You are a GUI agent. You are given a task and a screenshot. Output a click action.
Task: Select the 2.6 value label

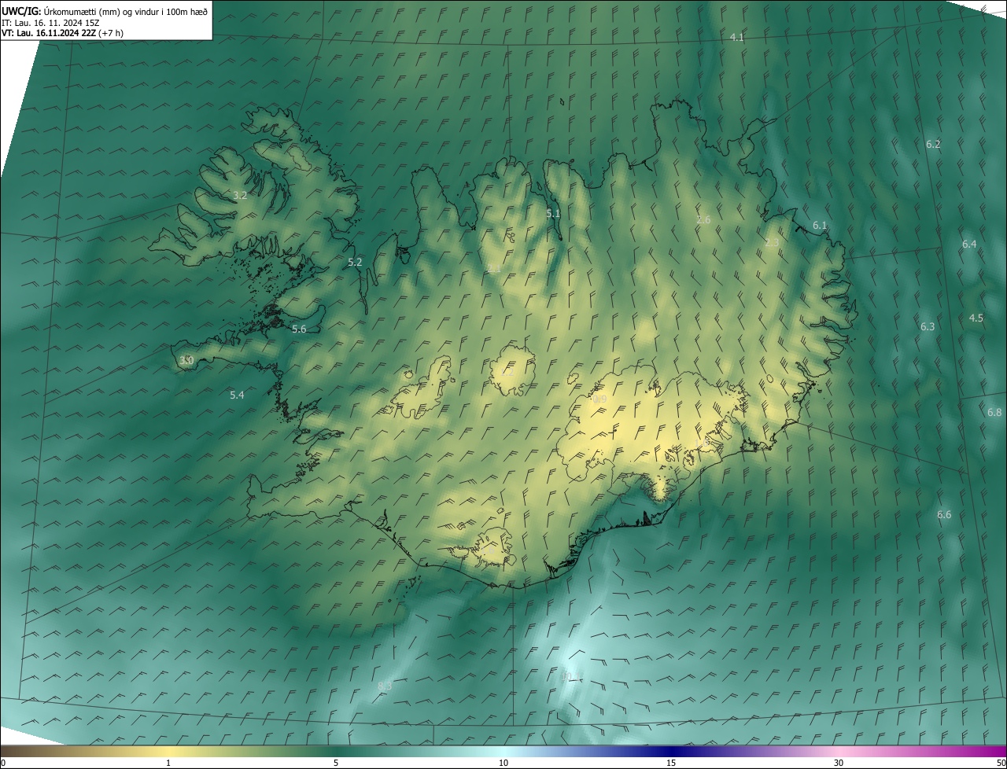point(703,219)
